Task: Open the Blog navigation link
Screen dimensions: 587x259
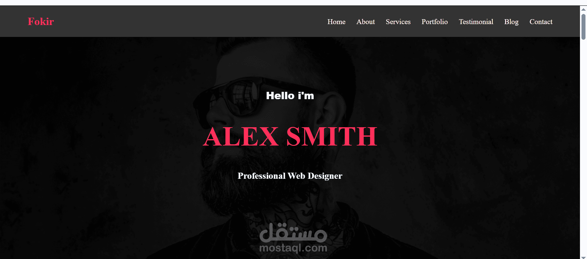Action: pos(511,22)
